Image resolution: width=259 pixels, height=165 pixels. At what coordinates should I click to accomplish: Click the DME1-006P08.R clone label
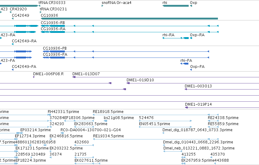click(x=48, y=74)
